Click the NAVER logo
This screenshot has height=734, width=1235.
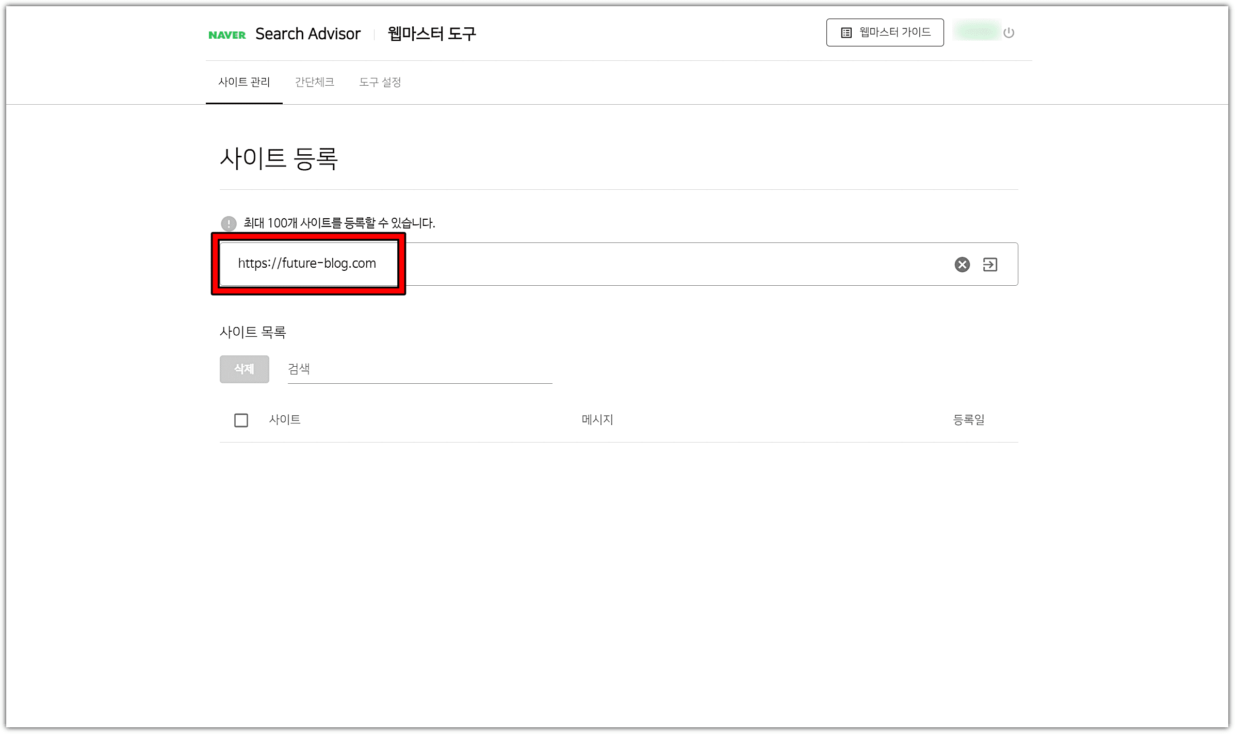pos(227,35)
